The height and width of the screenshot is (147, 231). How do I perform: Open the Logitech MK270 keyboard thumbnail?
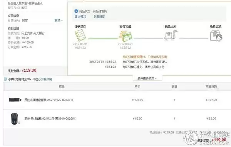(x=15, y=100)
